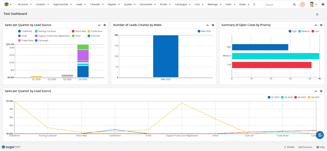Favorite the dashboard with star icon
The height and width of the screenshot is (151, 327).
point(317,14)
